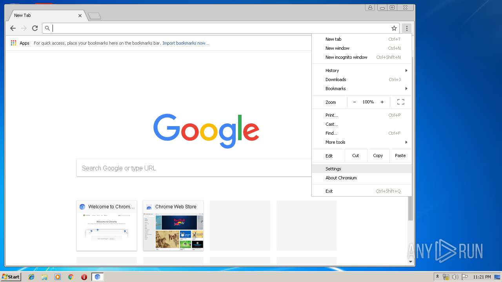Increase zoom with the plus button
The width and height of the screenshot is (502, 282).
(382, 102)
